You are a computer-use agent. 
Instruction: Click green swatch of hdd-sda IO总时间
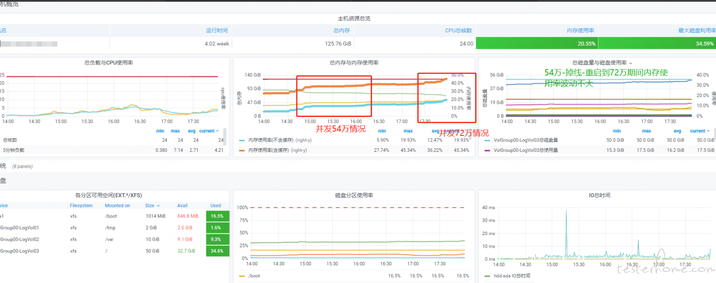click(487, 276)
